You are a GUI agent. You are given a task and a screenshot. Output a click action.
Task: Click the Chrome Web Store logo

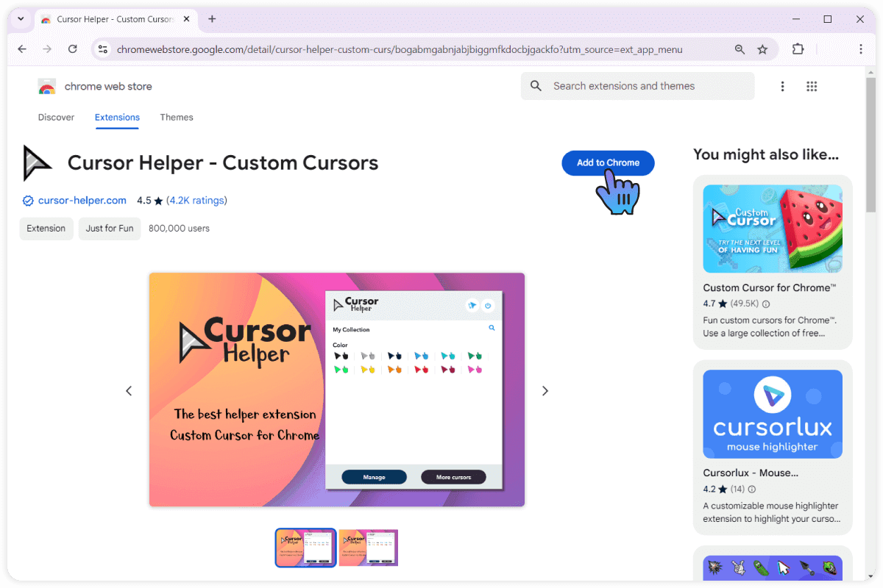click(47, 87)
